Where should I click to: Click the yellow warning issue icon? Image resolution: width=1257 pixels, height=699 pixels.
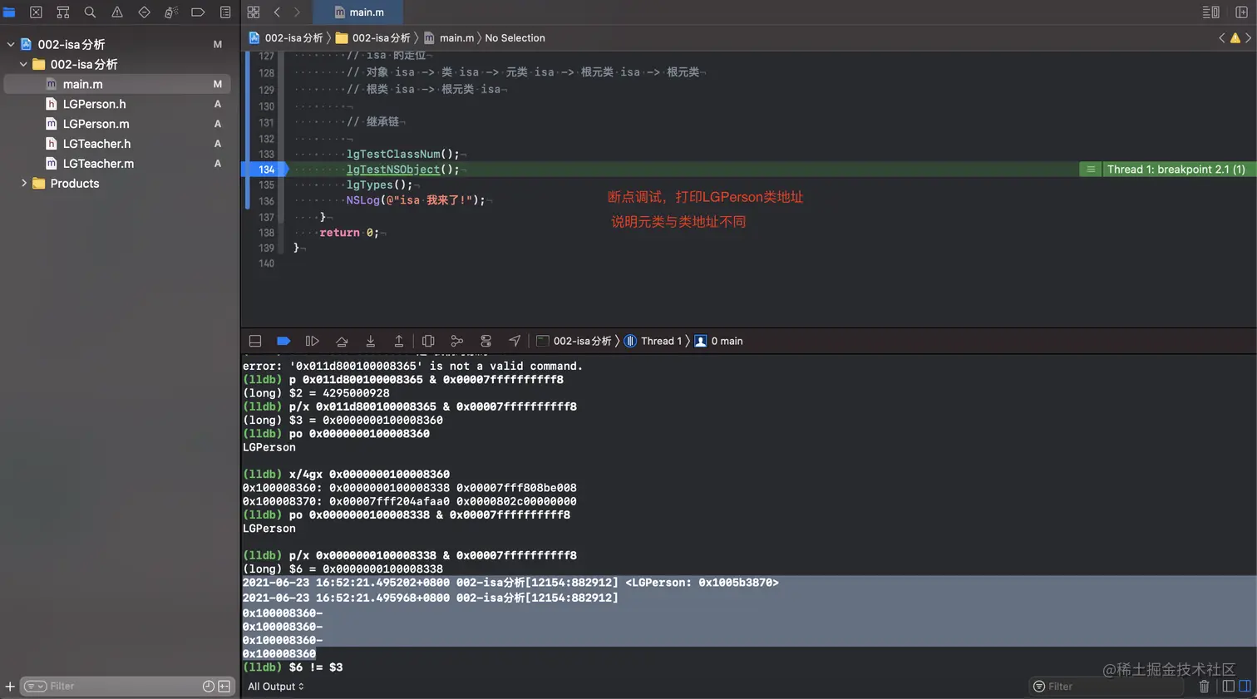pos(1235,38)
